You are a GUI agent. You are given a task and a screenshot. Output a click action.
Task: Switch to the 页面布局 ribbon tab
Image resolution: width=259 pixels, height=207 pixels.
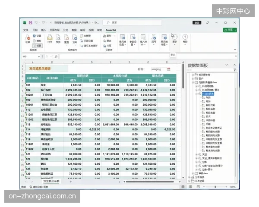pos(54,30)
